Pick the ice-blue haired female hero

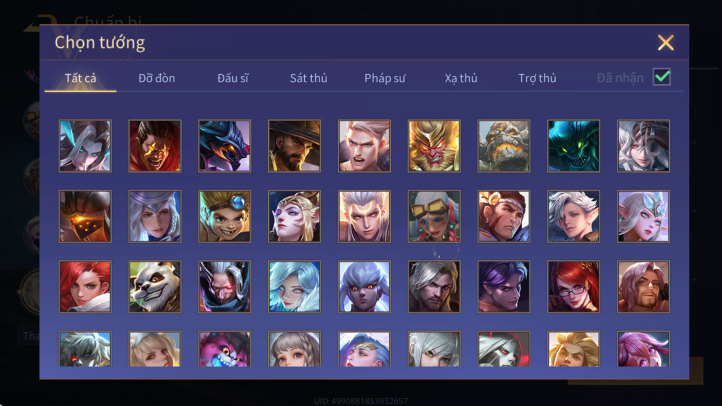point(294,286)
